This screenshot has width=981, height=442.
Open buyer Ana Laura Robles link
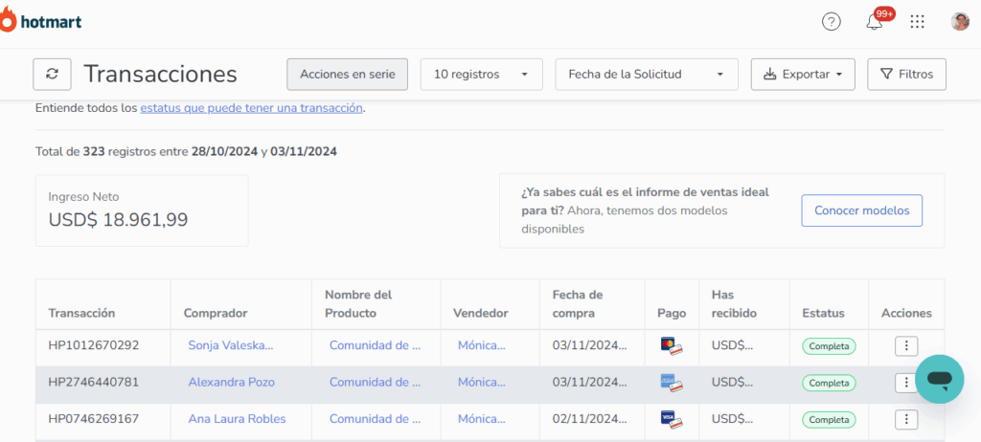tap(238, 419)
